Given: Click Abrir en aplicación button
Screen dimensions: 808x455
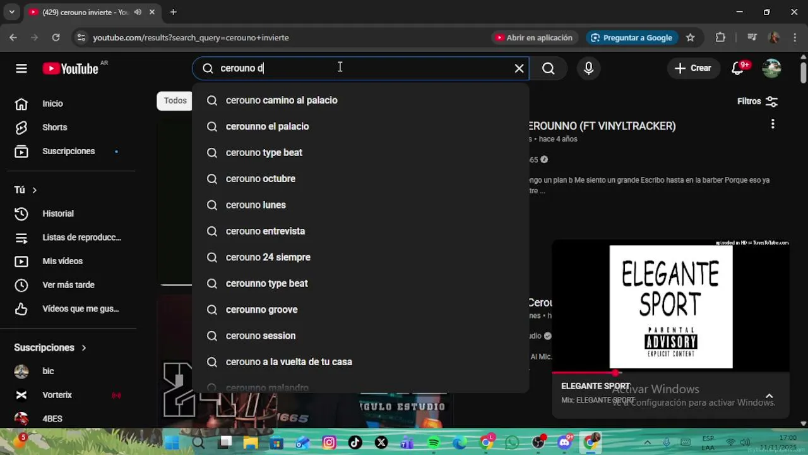Looking at the screenshot, I should [533, 38].
